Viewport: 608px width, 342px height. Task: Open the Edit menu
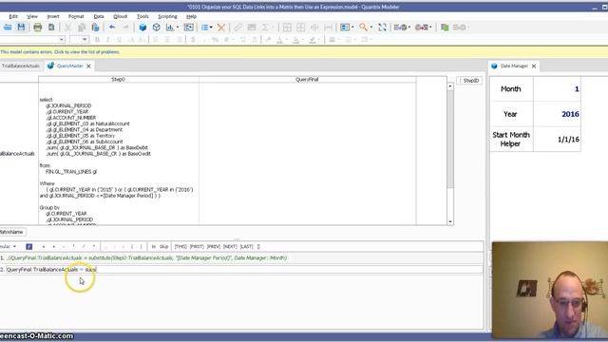(13, 16)
